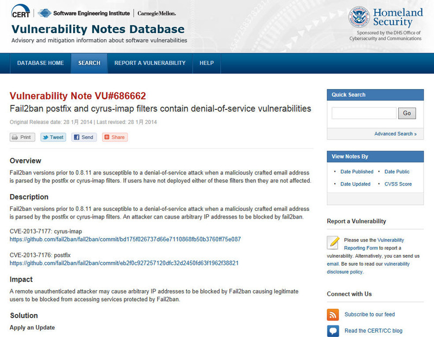The image size is (434, 337).
Task: Go to Report a Vulnerability tab
Action: tap(150, 63)
